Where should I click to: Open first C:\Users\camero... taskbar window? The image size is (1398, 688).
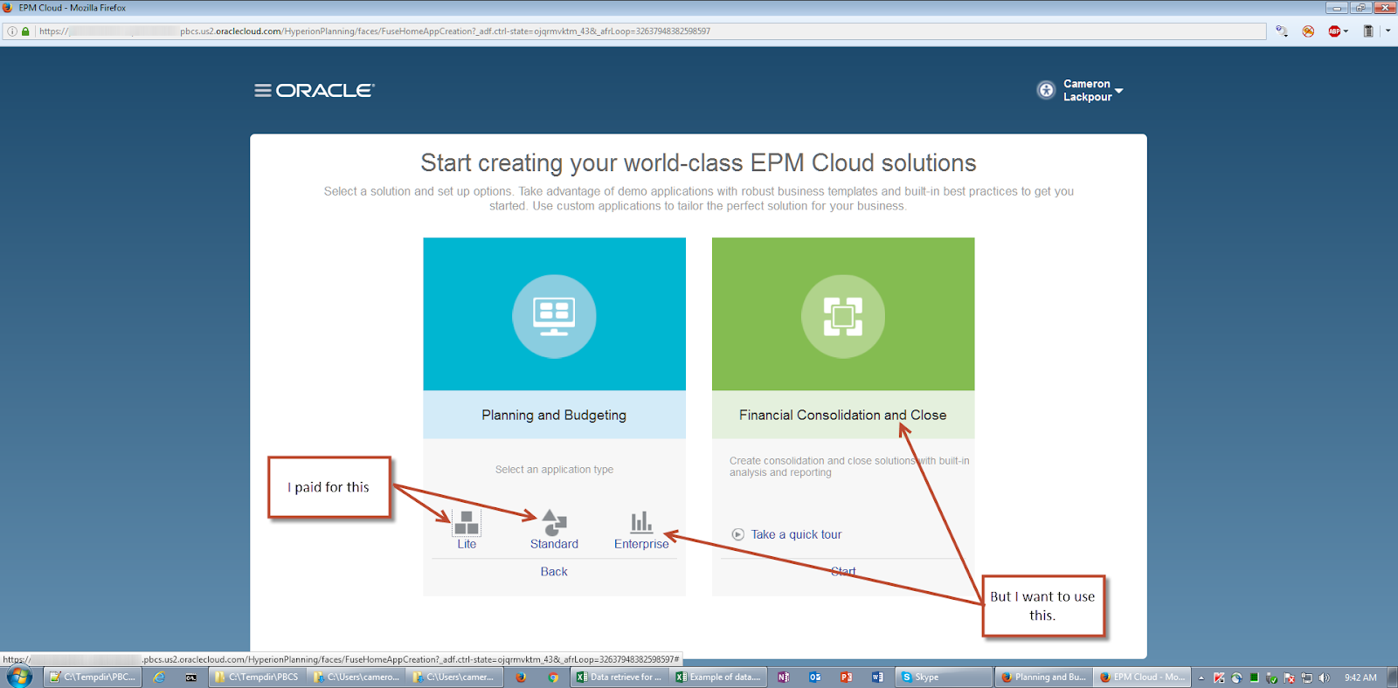(356, 677)
